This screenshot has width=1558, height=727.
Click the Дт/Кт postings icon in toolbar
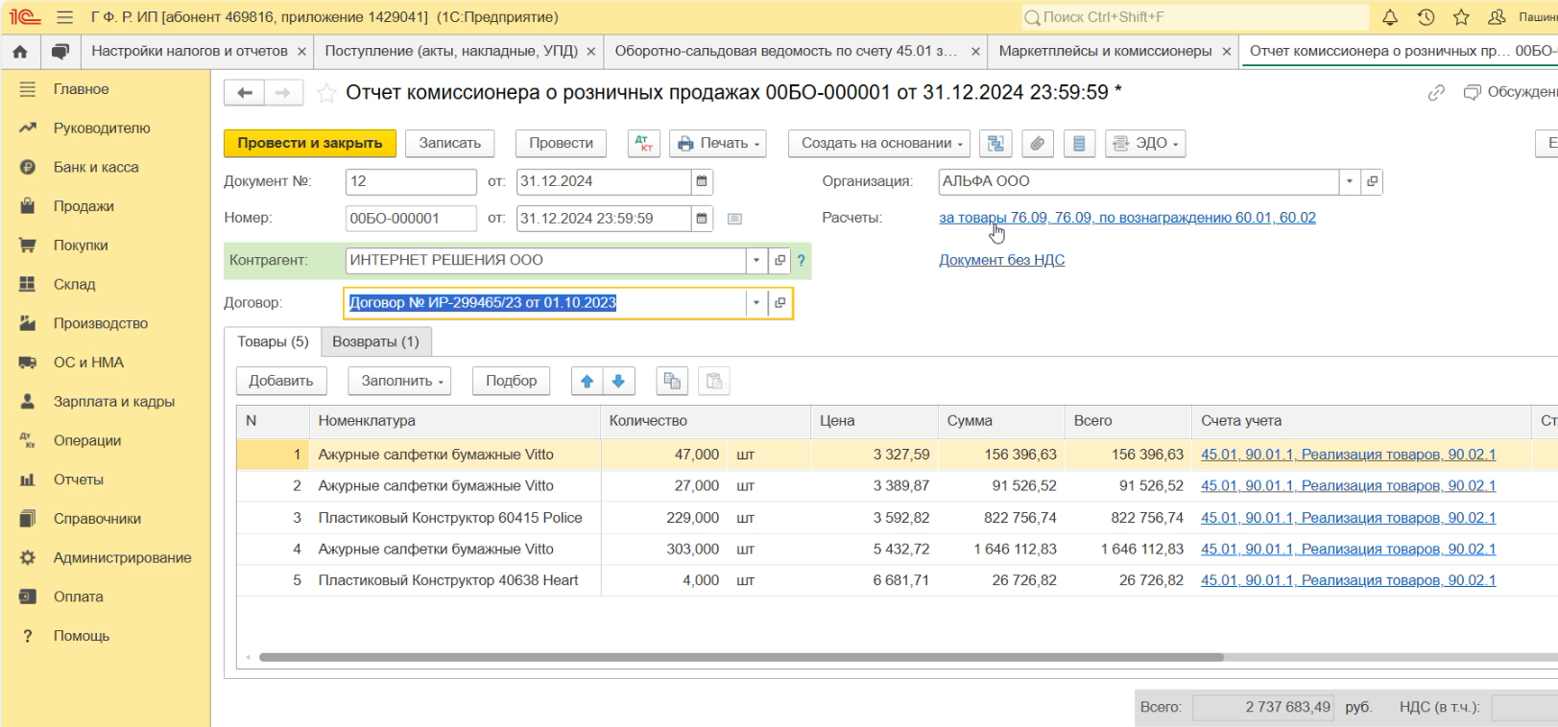pyautogui.click(x=643, y=144)
